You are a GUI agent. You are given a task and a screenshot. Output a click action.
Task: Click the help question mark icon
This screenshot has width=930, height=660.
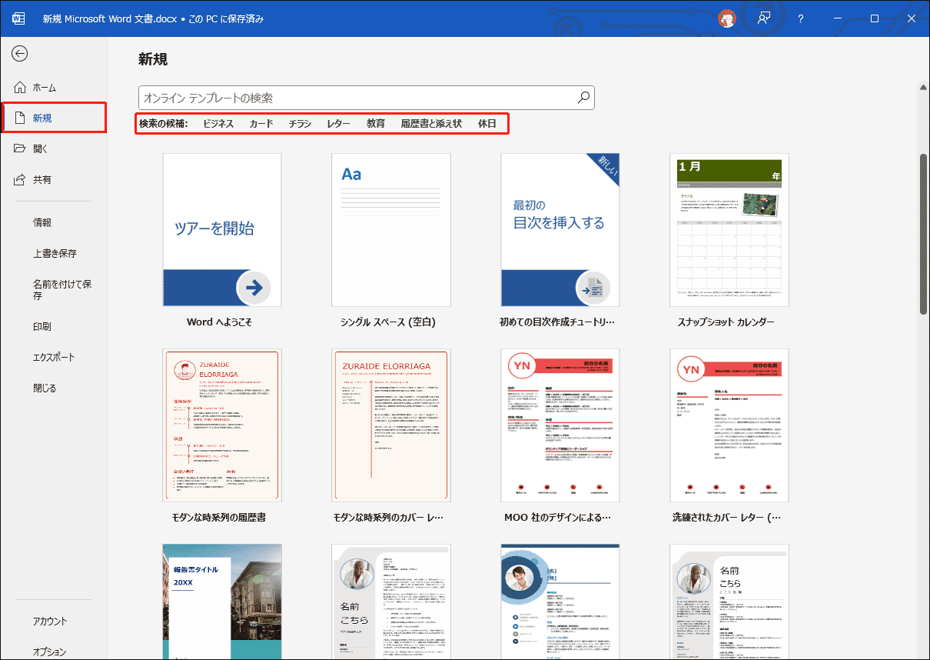801,18
